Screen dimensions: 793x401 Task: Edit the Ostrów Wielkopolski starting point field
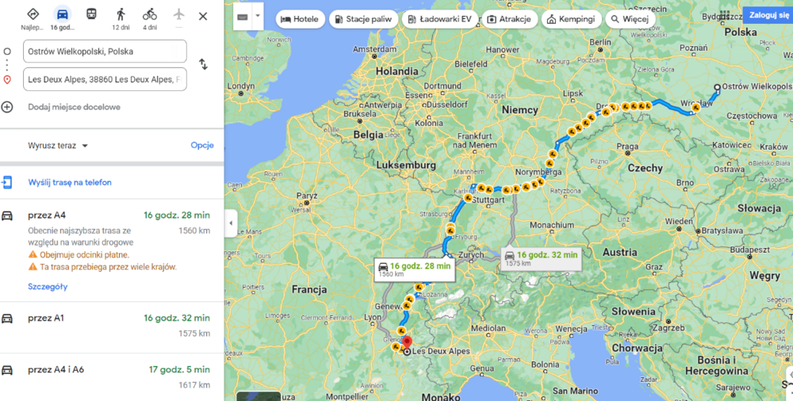105,52
